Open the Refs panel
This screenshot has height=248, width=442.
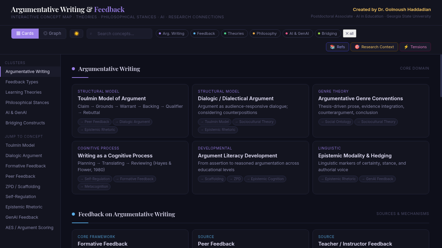pyautogui.click(x=337, y=47)
